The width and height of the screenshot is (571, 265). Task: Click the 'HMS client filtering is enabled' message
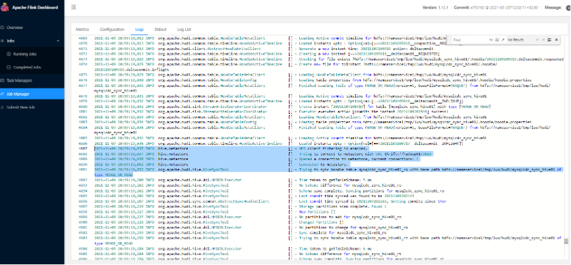click(333, 149)
